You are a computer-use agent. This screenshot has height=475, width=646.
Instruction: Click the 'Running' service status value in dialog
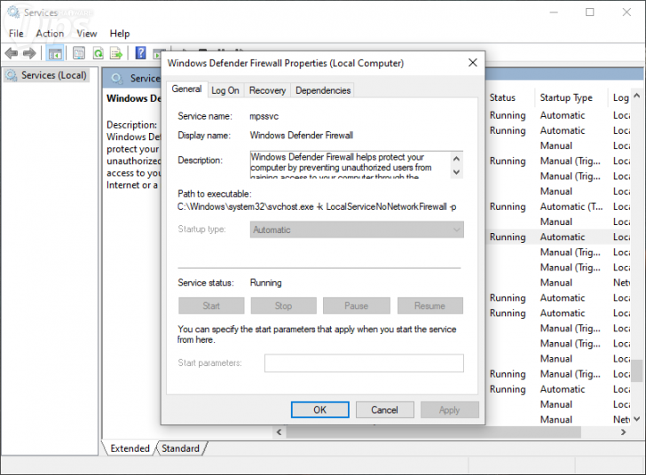265,283
